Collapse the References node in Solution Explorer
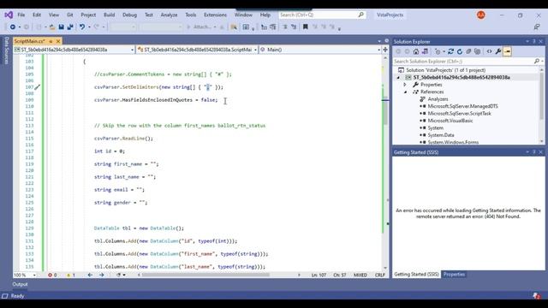Viewport: 548px width, 308px height. (405, 92)
